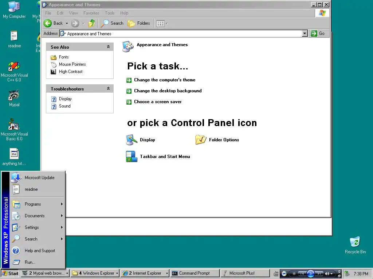Click Change the computer's theme
The height and width of the screenshot is (279, 373).
[x=161, y=80]
